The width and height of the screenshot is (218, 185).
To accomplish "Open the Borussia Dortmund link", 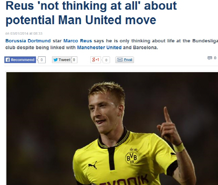I will pos(28,41).
